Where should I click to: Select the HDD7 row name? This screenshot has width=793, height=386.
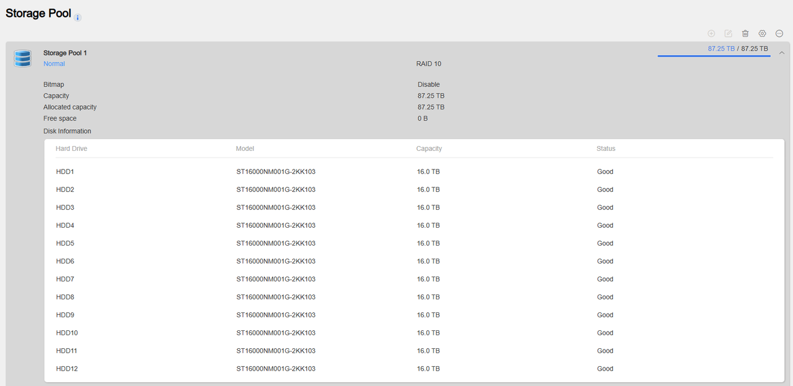(x=65, y=279)
